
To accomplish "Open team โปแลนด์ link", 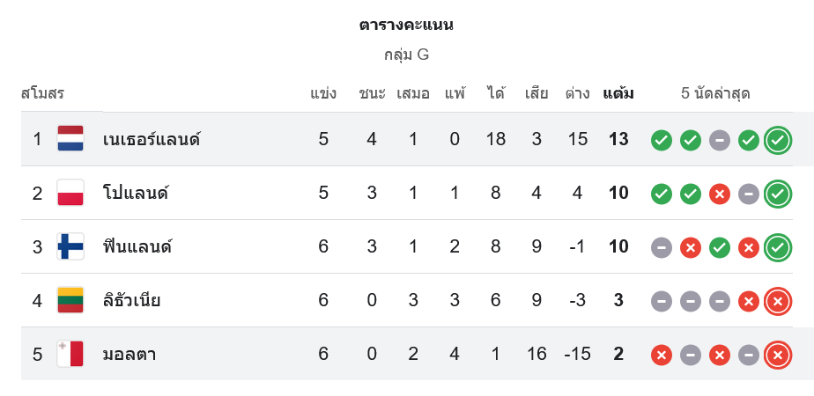I will (136, 193).
